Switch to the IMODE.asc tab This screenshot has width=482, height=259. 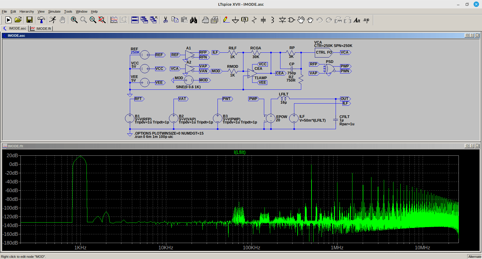coord(14,28)
